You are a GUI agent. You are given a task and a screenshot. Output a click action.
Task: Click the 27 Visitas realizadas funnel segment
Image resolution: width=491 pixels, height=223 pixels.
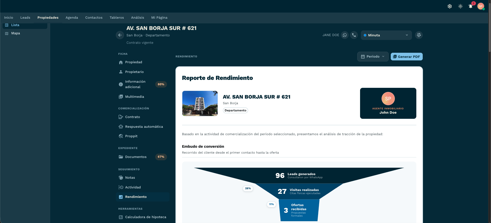pos(299,191)
